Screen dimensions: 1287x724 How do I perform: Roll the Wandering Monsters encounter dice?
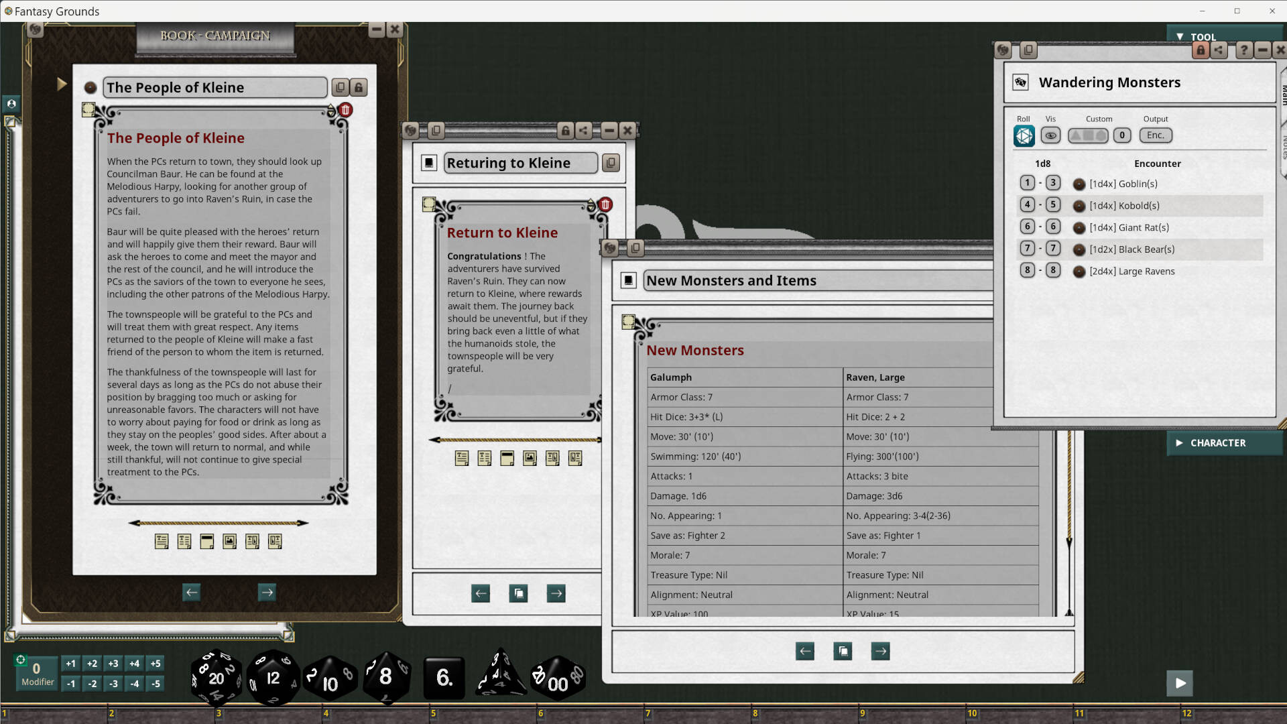[1024, 135]
